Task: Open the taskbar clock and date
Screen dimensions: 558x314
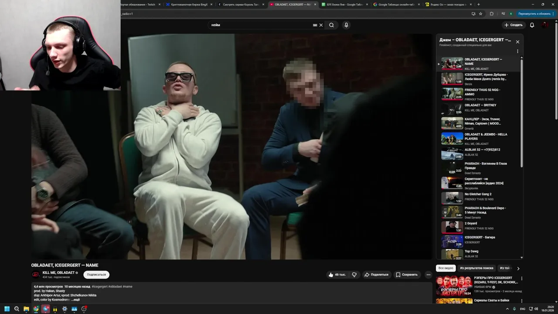Action: 548,309
